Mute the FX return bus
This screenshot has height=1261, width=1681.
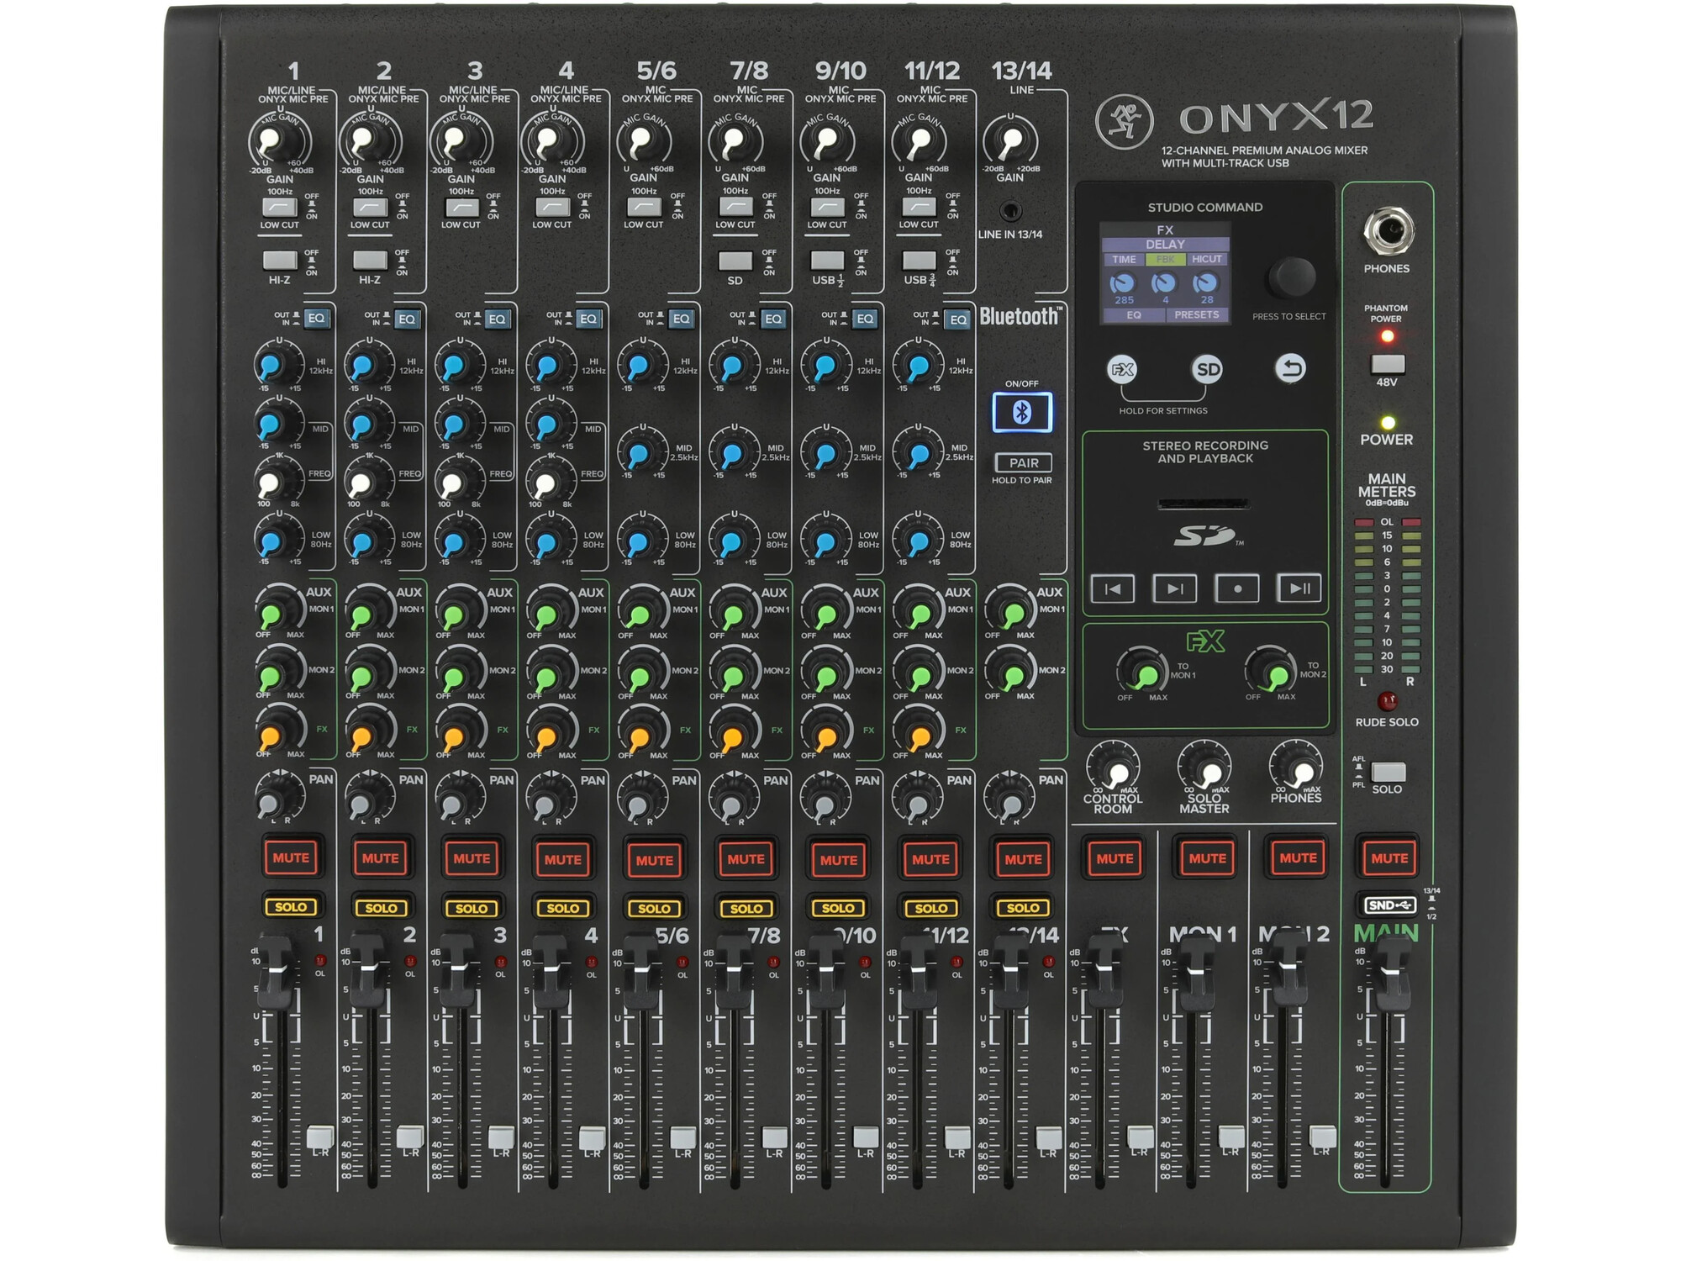point(1115,858)
